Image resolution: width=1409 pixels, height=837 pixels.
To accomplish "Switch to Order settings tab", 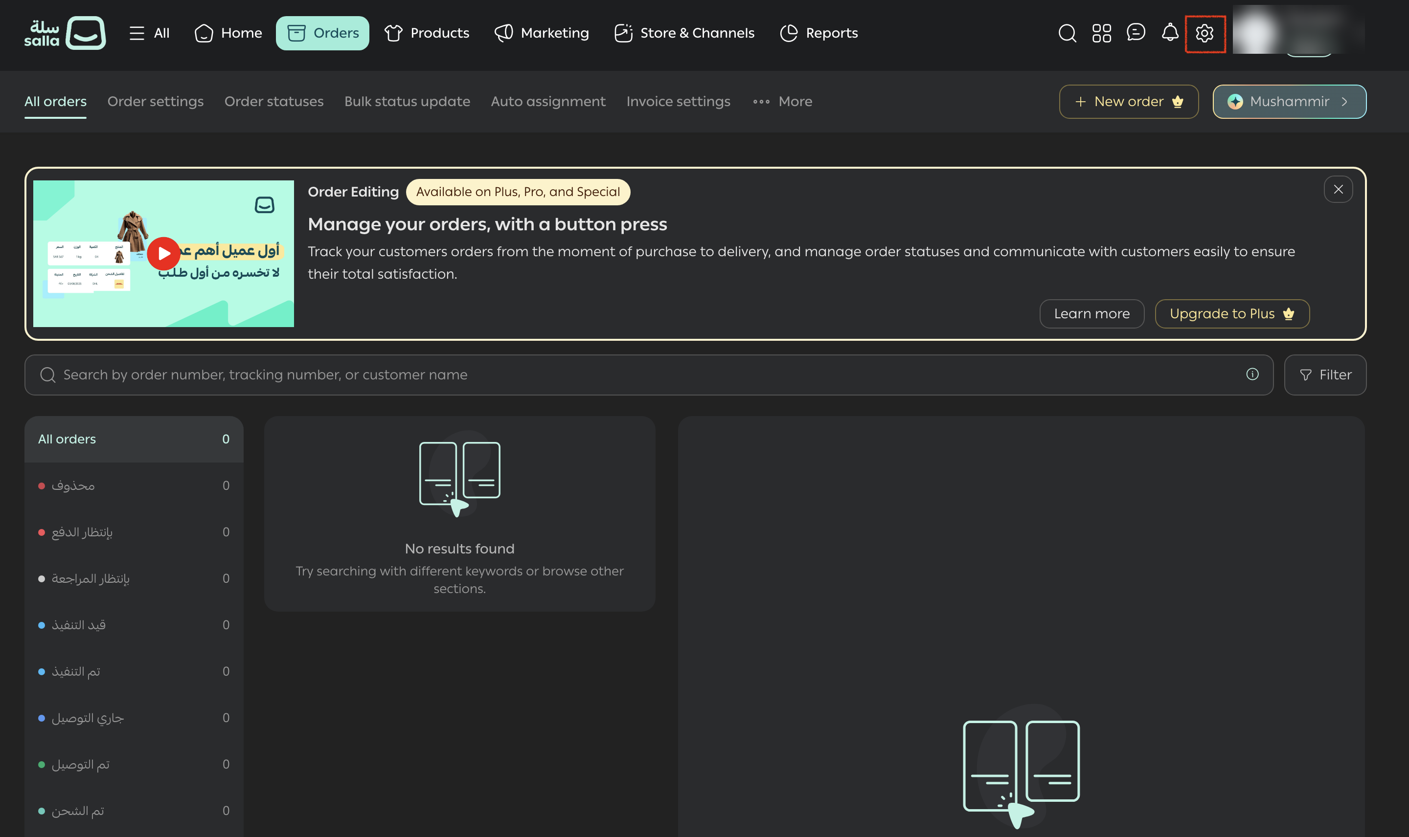I will click(155, 102).
